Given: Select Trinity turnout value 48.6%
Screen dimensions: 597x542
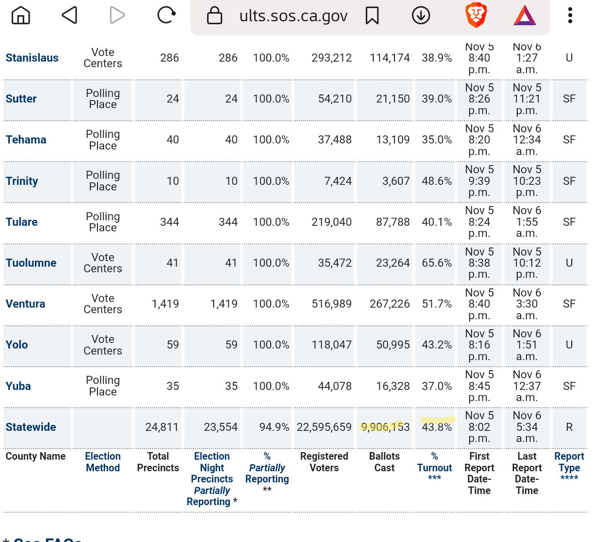Looking at the screenshot, I should [437, 181].
